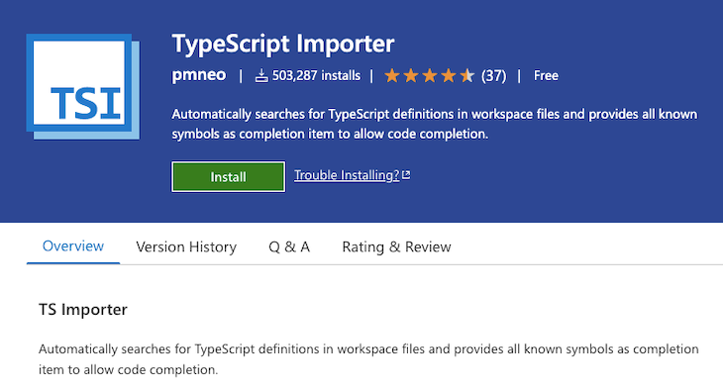Click the external link icon beside Trouble Installing

[406, 175]
